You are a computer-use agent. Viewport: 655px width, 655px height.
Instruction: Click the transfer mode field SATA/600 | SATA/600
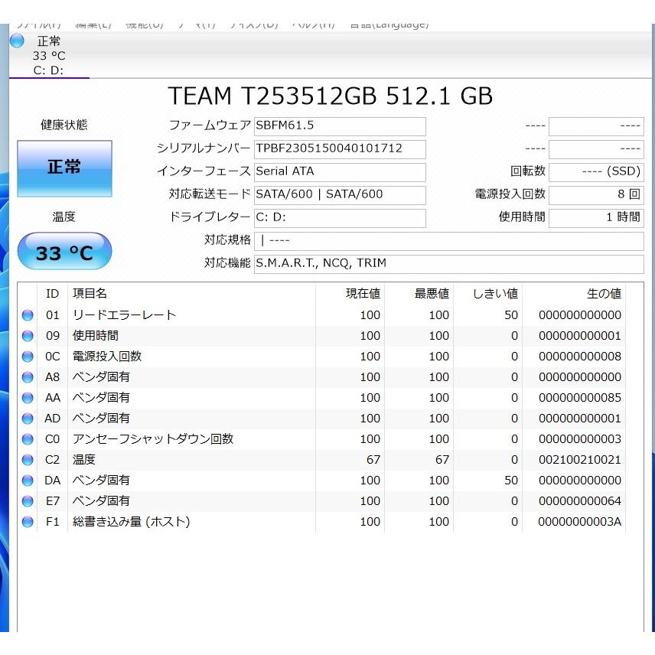pos(340,195)
